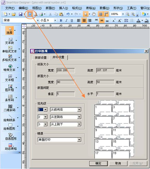Select the 绘制图形 shape tool
The image size is (150, 169).
click(x=9, y=127)
